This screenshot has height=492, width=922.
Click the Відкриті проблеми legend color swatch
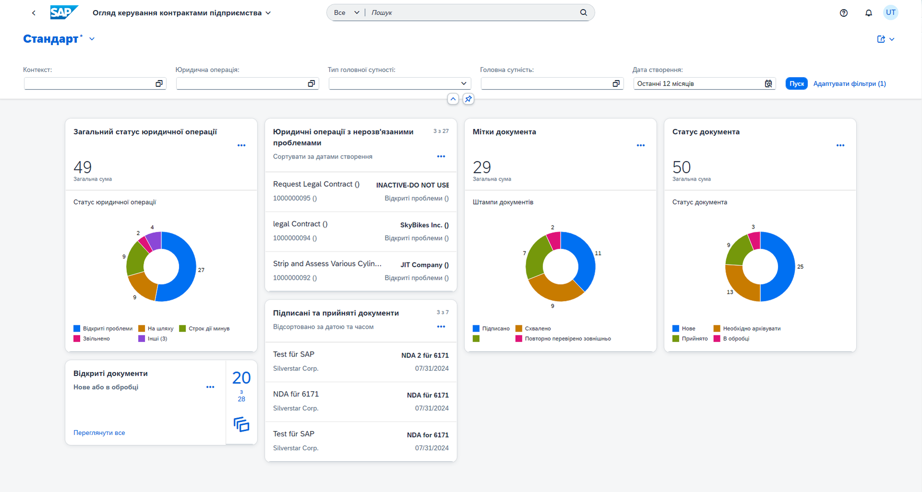(x=77, y=328)
